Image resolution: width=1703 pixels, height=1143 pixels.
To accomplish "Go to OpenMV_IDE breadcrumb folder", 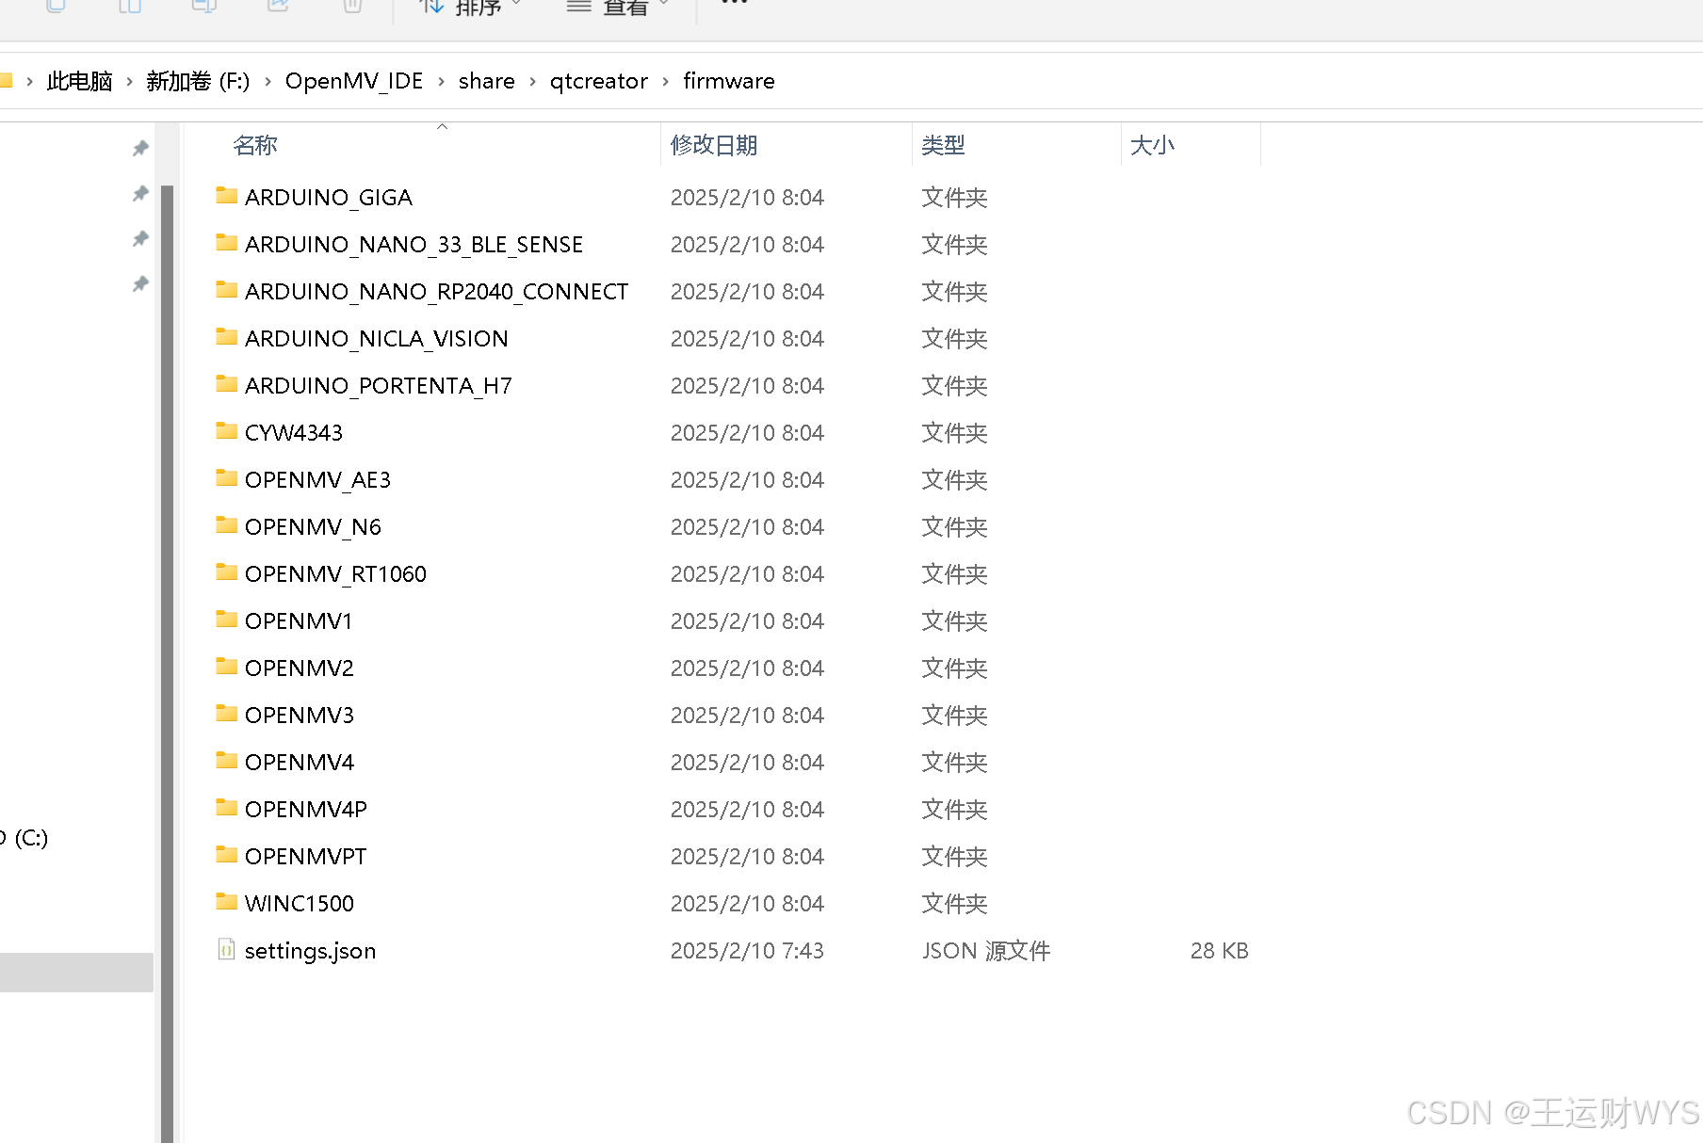I will coord(354,81).
